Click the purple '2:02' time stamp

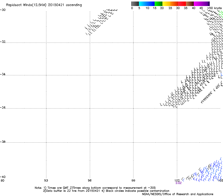pyautogui.click(x=178, y=183)
